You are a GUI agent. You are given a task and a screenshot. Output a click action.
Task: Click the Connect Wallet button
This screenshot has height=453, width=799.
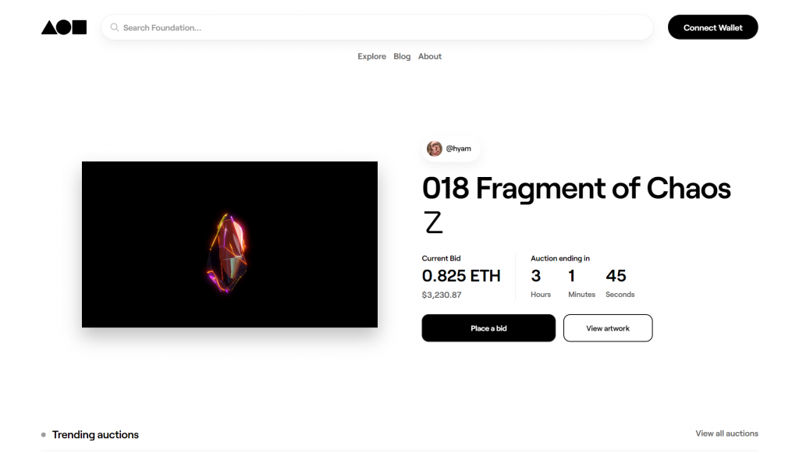[x=712, y=27]
